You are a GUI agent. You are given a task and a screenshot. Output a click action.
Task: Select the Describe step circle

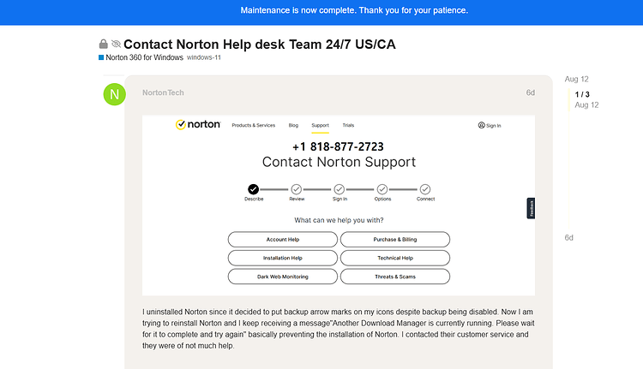click(x=254, y=189)
